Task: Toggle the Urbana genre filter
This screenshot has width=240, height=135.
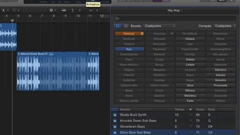Action: (190, 39)
